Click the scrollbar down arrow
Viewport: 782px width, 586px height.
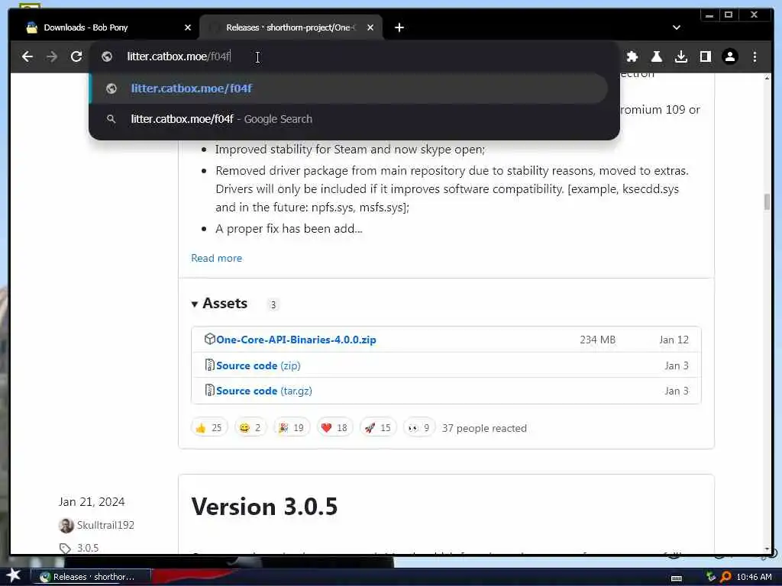(767, 549)
